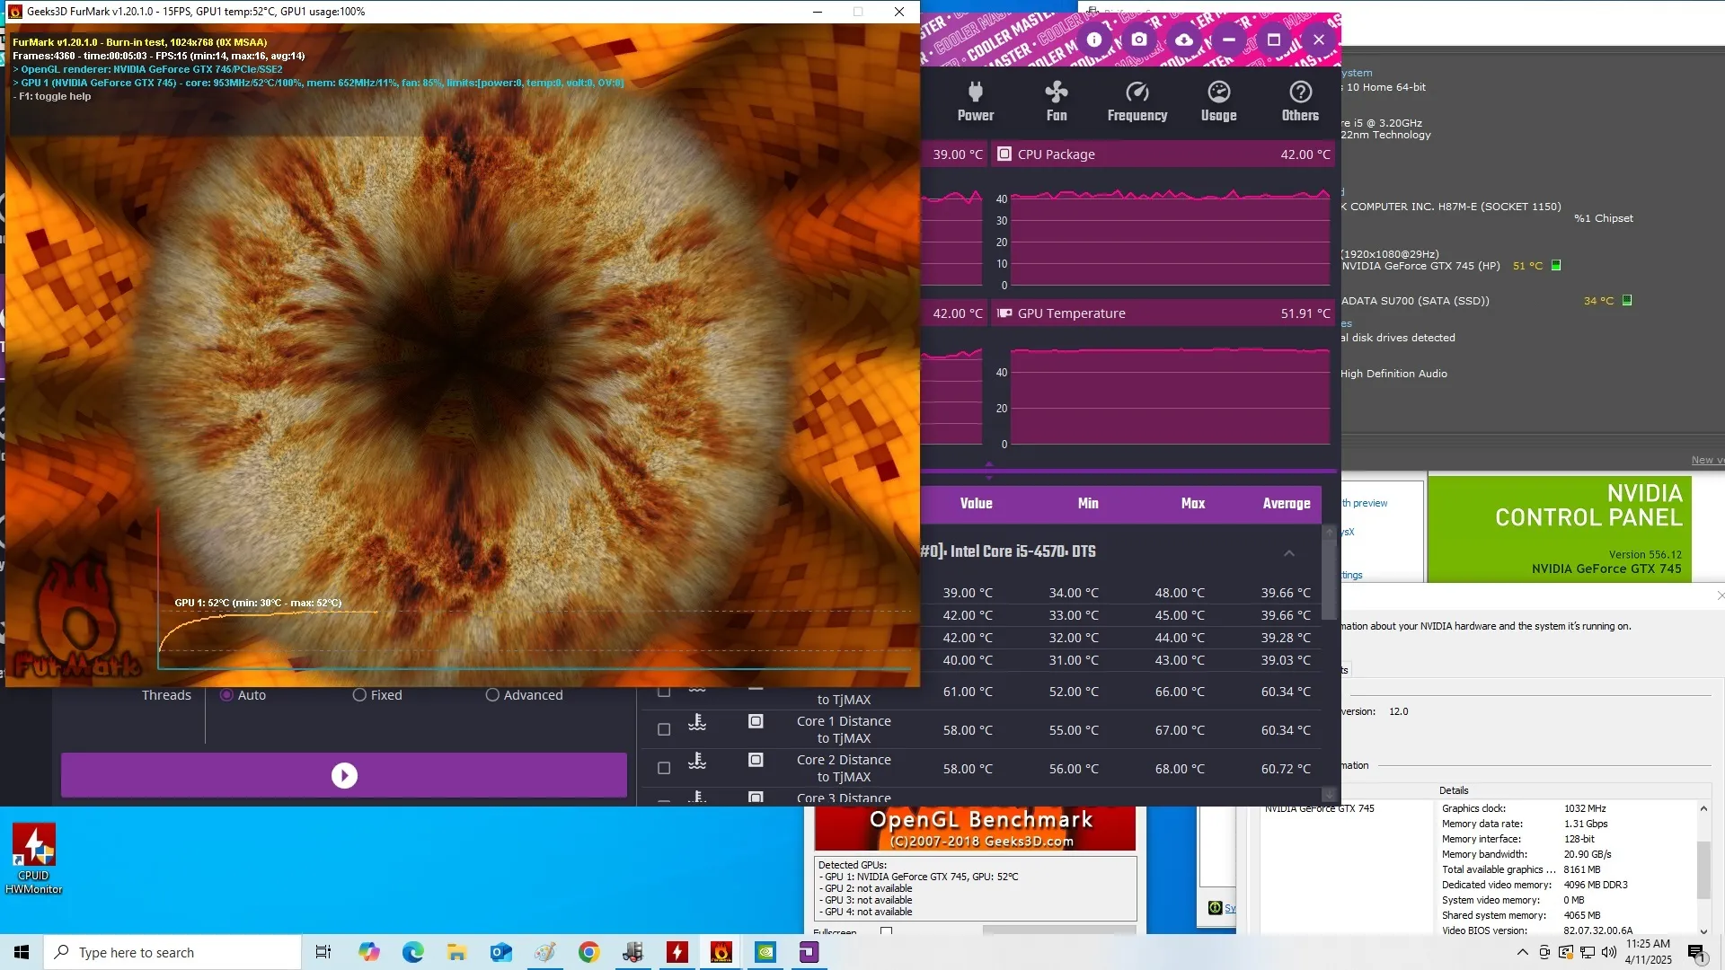Open network status in system tray
Image resolution: width=1725 pixels, height=970 pixels.
(1588, 952)
